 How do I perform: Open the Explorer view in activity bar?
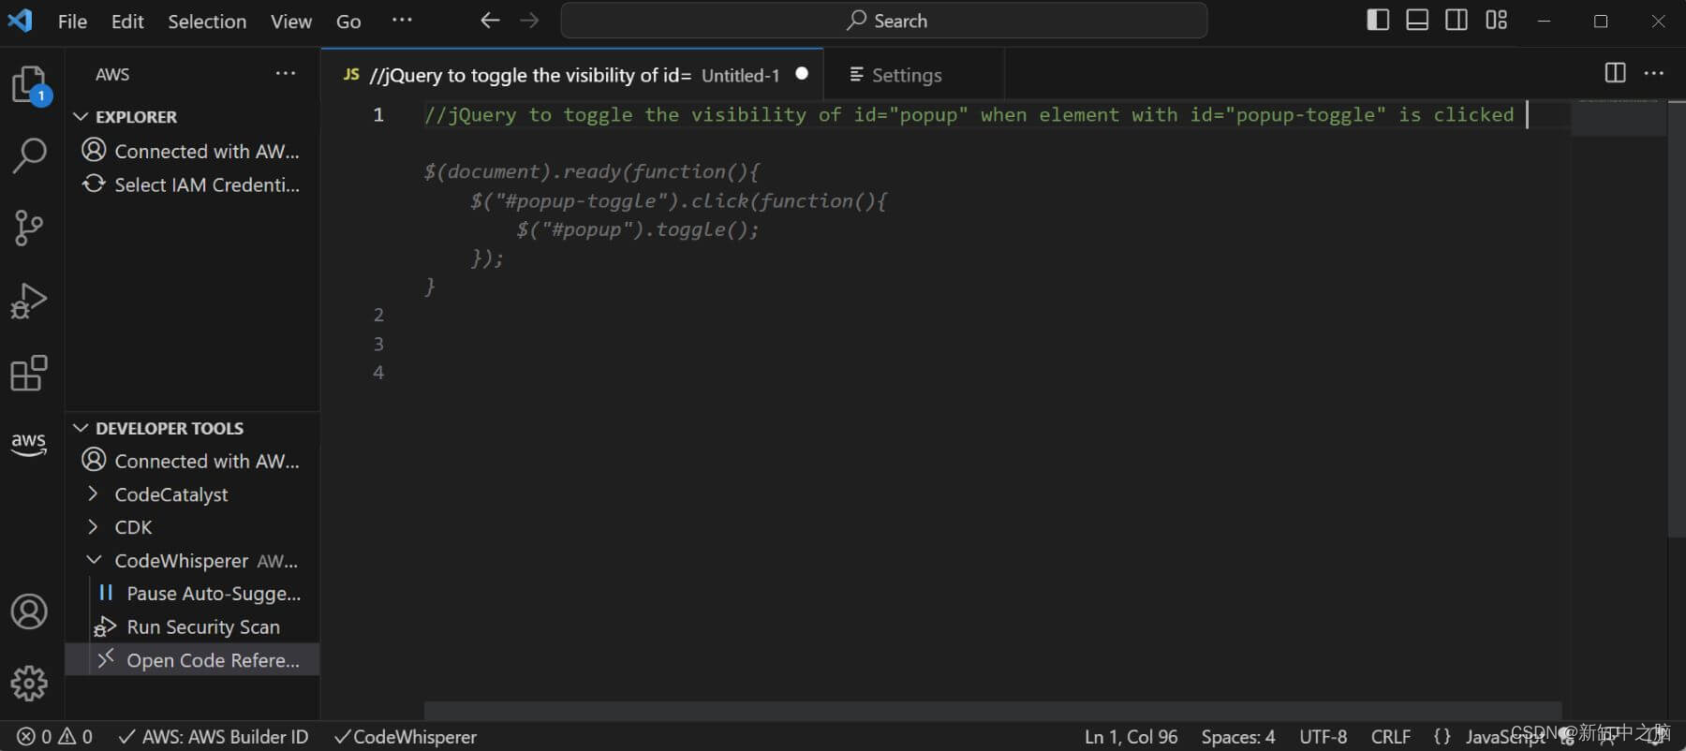(x=29, y=85)
